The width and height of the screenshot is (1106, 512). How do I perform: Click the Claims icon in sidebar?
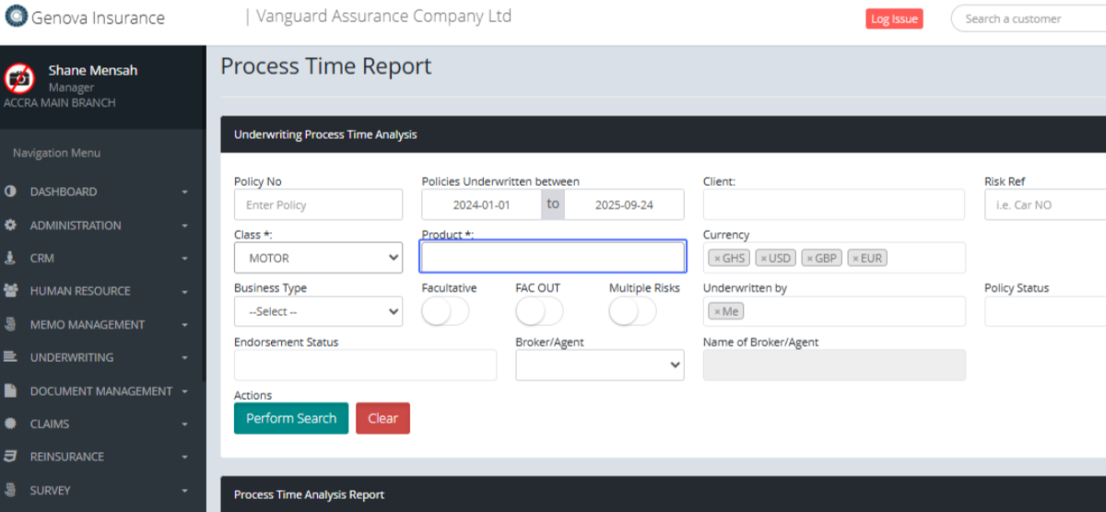pyautogui.click(x=11, y=424)
